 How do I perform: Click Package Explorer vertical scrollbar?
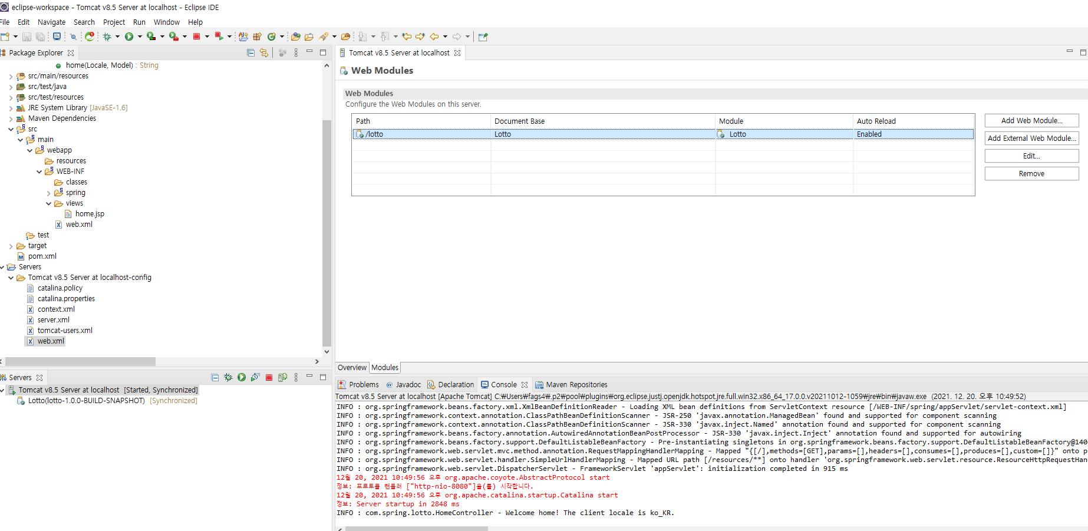(327, 233)
